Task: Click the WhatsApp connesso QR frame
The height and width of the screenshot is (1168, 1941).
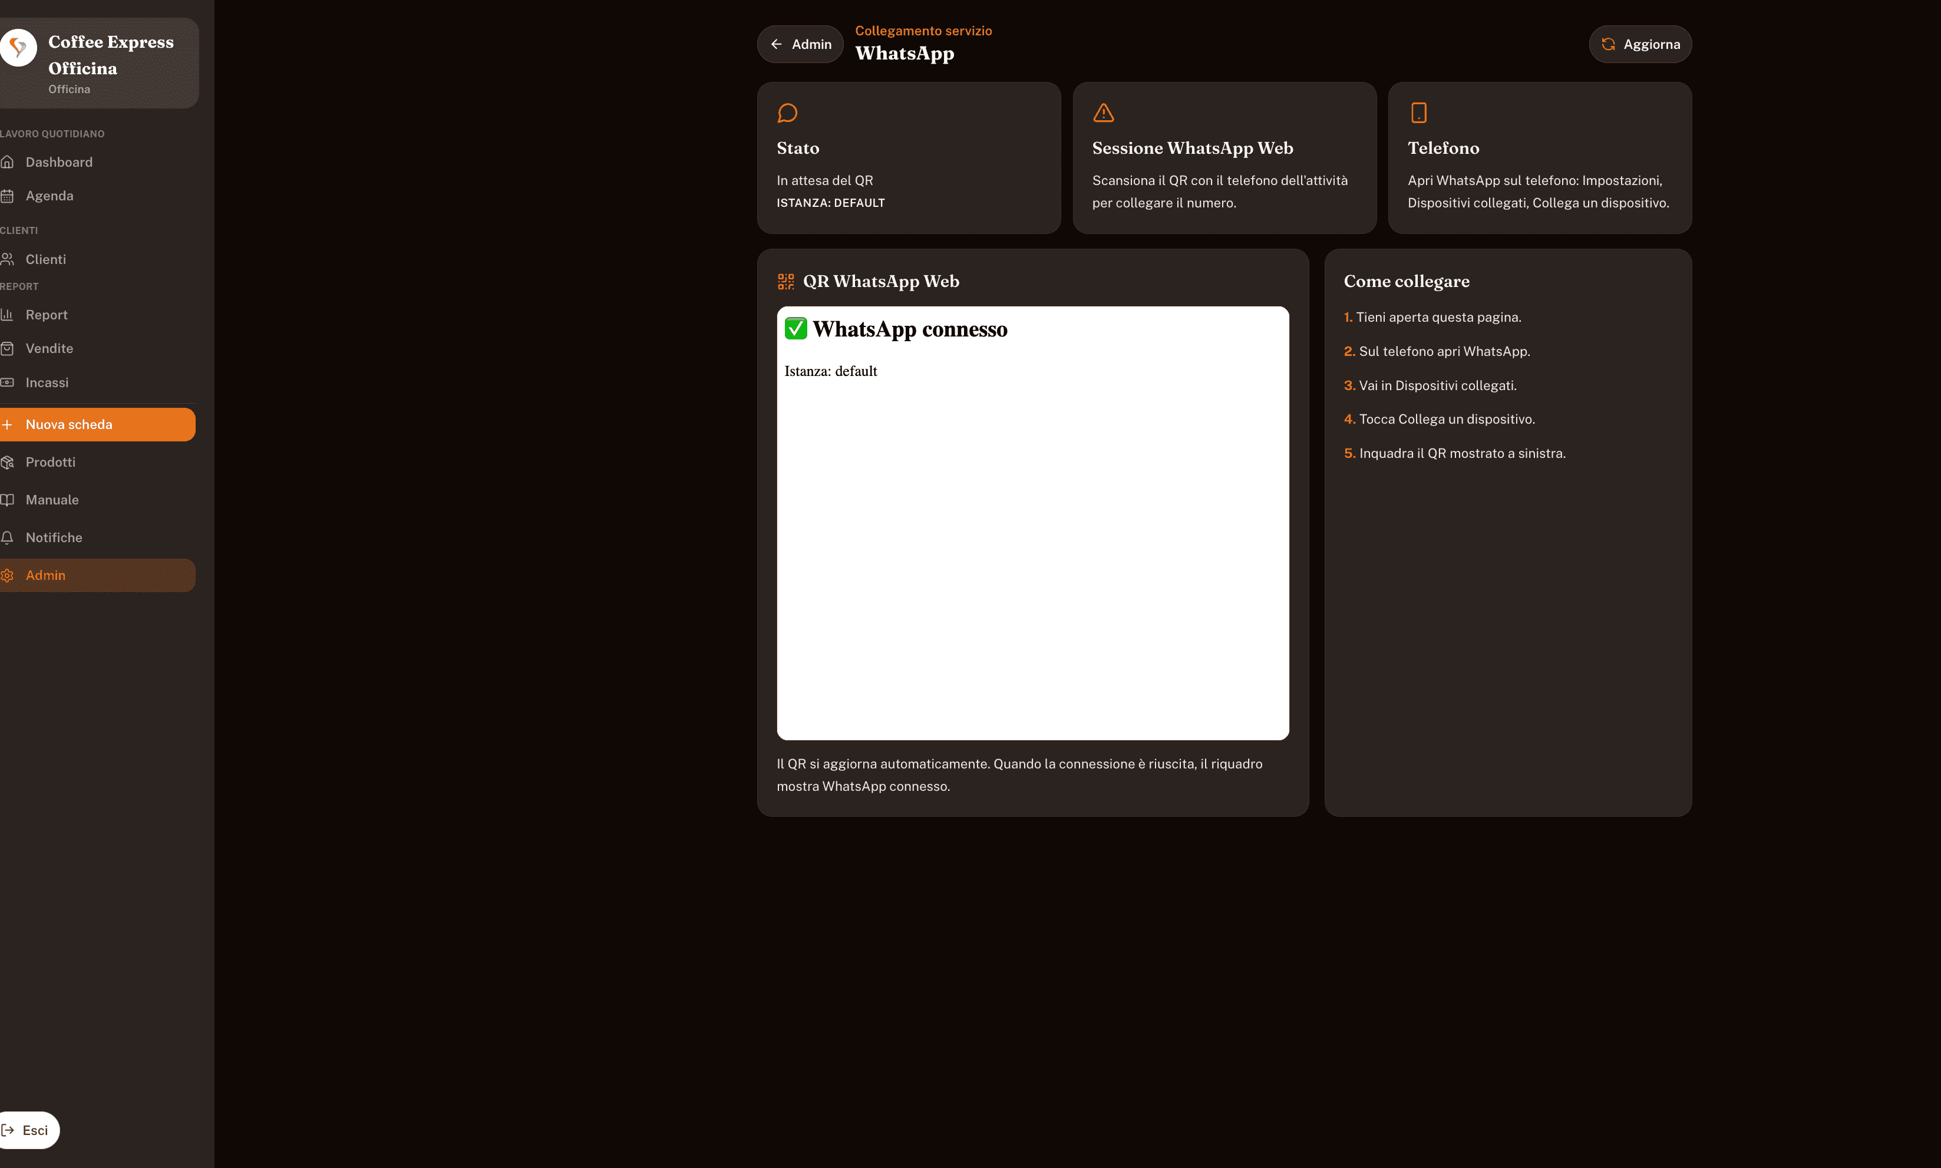Action: [1033, 523]
